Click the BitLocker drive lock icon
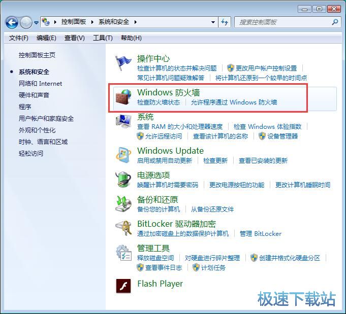This screenshot has width=346, height=314. 123,228
